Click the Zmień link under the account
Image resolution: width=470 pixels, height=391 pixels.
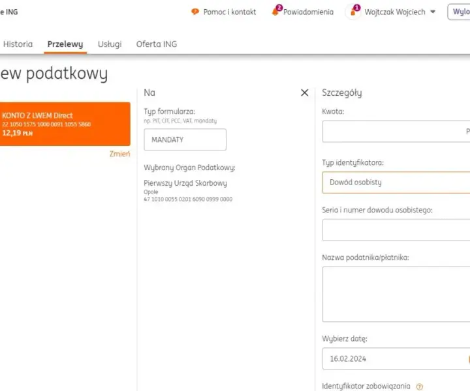(x=119, y=154)
